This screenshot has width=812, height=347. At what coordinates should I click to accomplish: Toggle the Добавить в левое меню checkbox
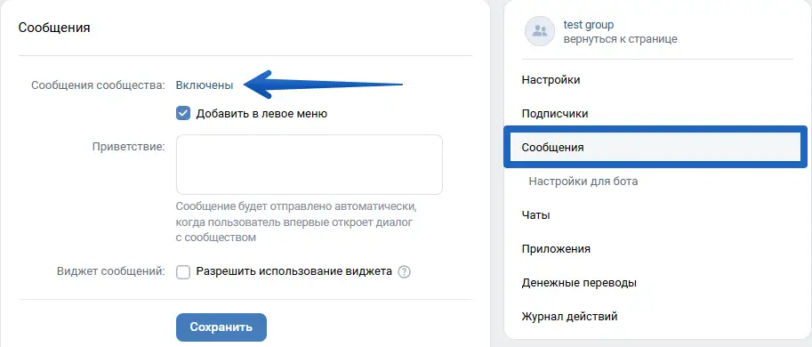pos(183,113)
